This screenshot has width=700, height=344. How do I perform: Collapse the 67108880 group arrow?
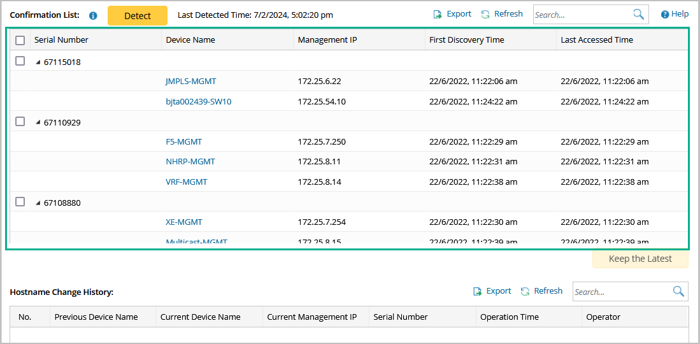[38, 203]
